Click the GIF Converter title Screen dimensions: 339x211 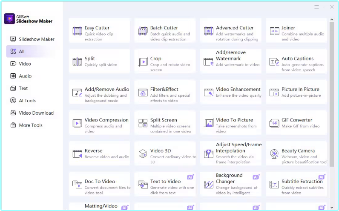pos(296,120)
